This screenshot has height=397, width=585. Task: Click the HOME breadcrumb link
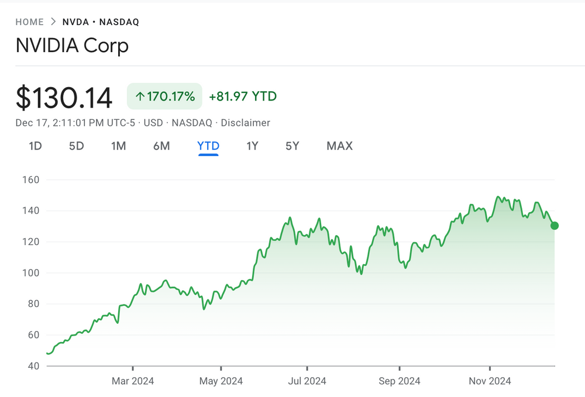click(30, 22)
